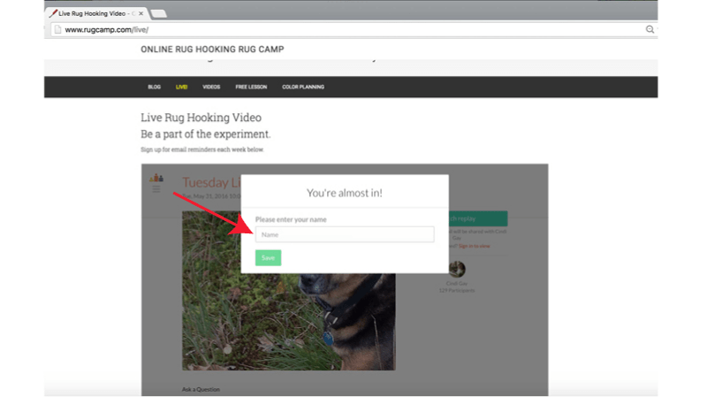Click the Ask a Question text
The height and width of the screenshot is (397, 707).
tap(201, 389)
